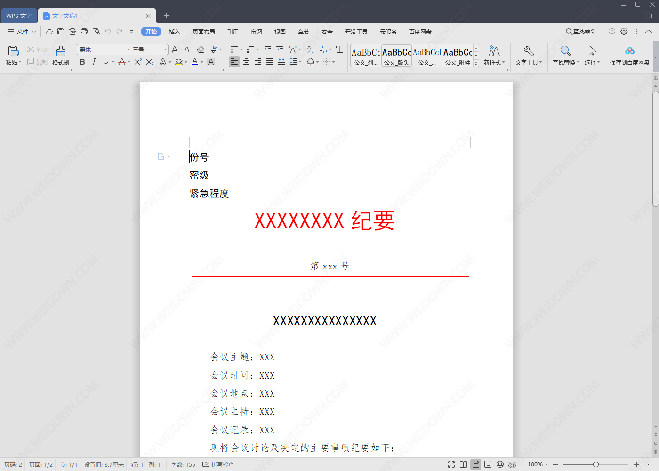Toggle strikethrough formatting
This screenshot has height=471, width=659.
(122, 62)
